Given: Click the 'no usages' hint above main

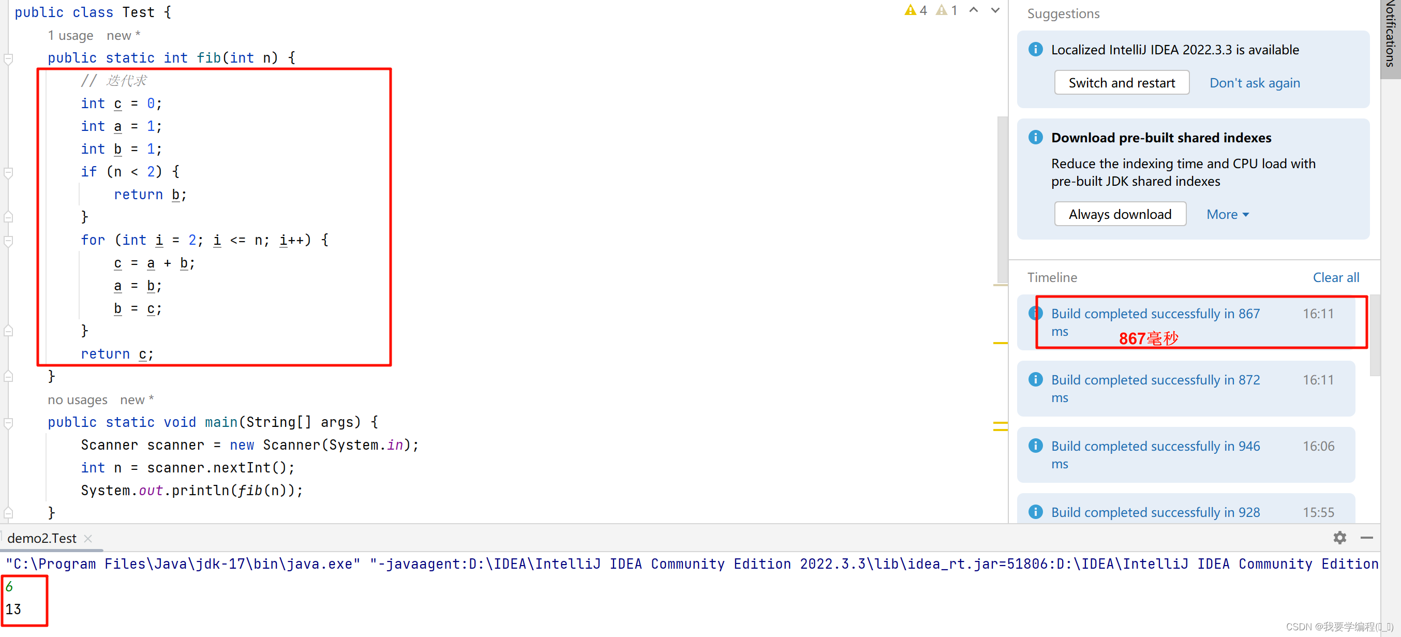Looking at the screenshot, I should (77, 400).
